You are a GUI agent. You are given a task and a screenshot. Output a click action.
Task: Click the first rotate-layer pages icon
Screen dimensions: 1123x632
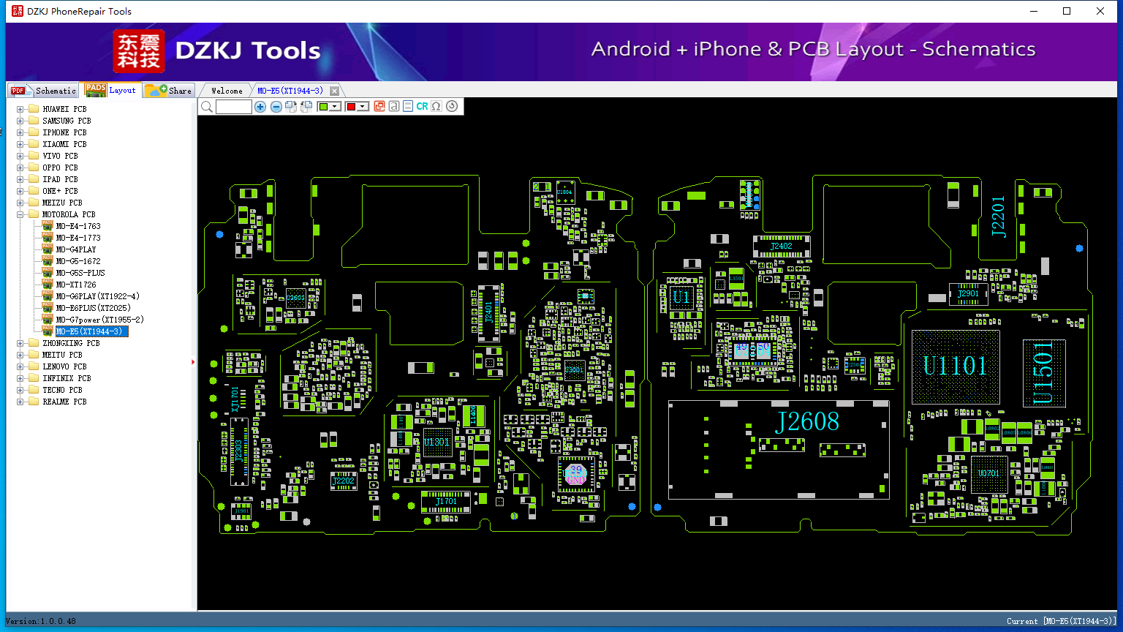point(291,107)
